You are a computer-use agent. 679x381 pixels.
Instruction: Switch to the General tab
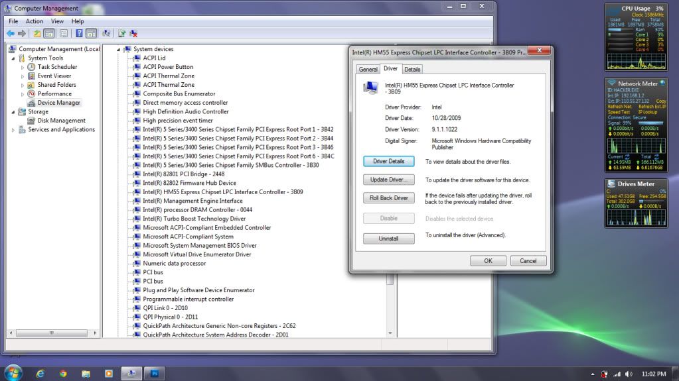(x=368, y=69)
